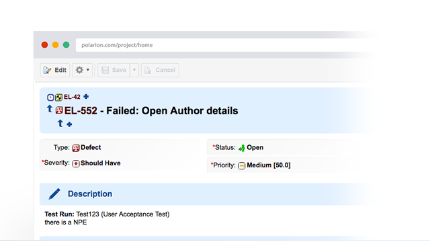Click the Open status value
The image size is (430, 242).
point(255,148)
